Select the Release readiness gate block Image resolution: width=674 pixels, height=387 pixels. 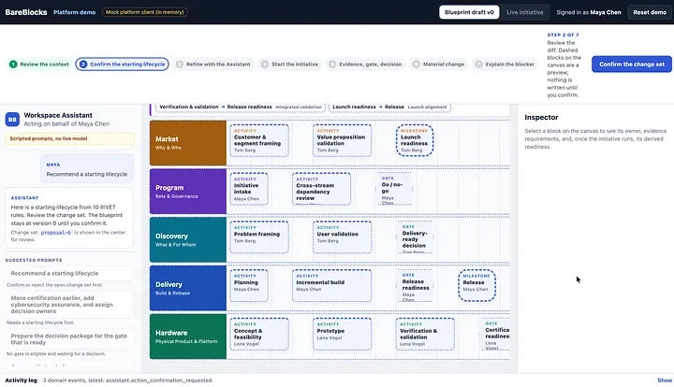click(x=415, y=286)
